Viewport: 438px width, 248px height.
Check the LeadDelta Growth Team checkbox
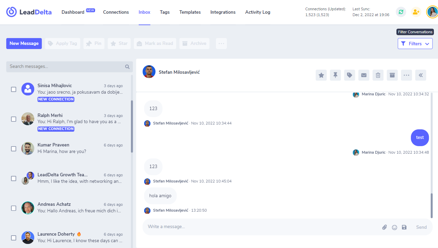[x=14, y=178]
